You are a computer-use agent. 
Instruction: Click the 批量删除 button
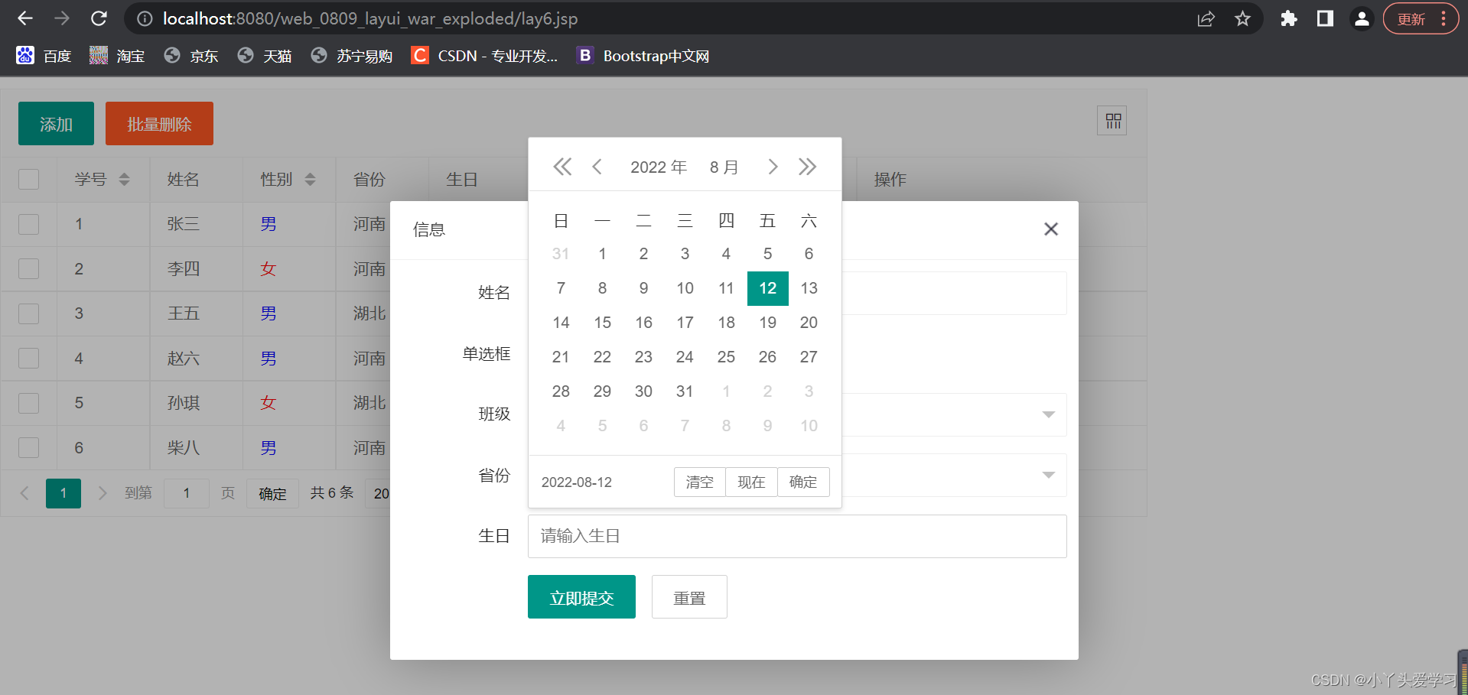[x=159, y=123]
